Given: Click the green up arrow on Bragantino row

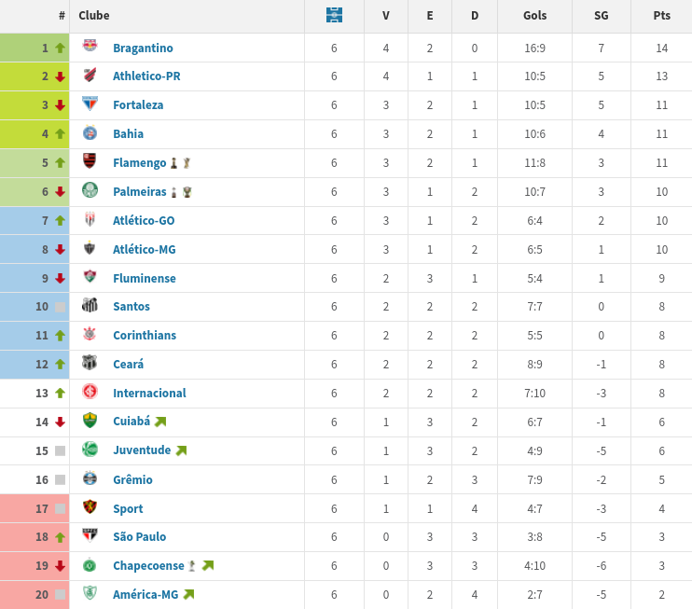Looking at the screenshot, I should click(60, 48).
